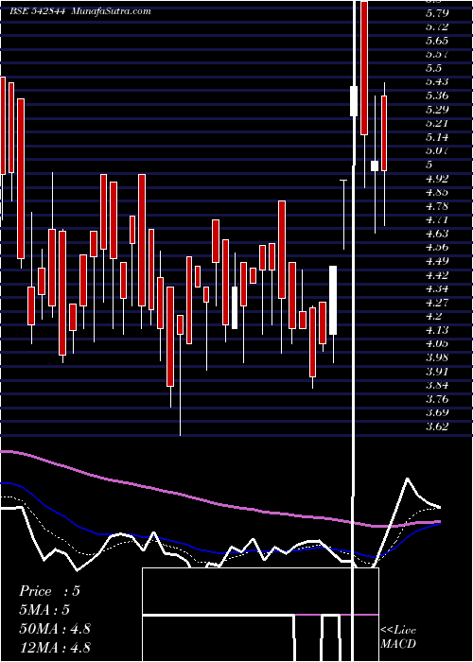Select the 5.21 price axis label

[x=437, y=124]
